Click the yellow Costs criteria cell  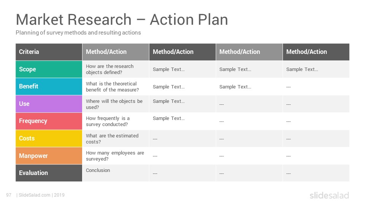click(49, 139)
